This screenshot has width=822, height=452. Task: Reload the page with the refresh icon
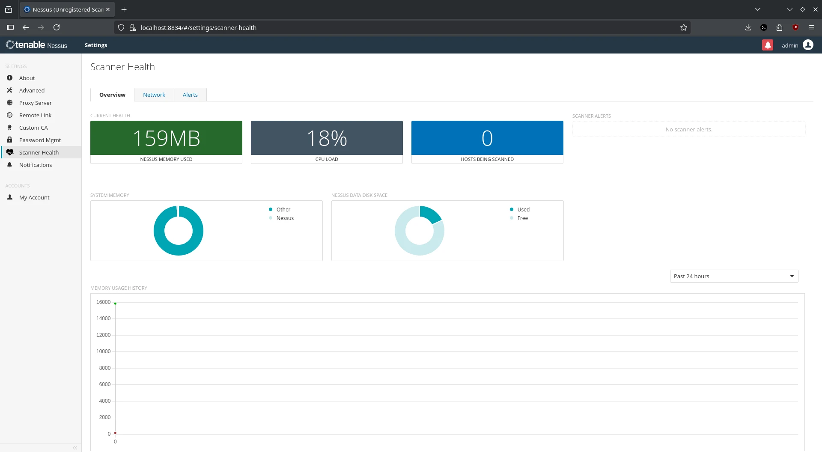pos(57,27)
